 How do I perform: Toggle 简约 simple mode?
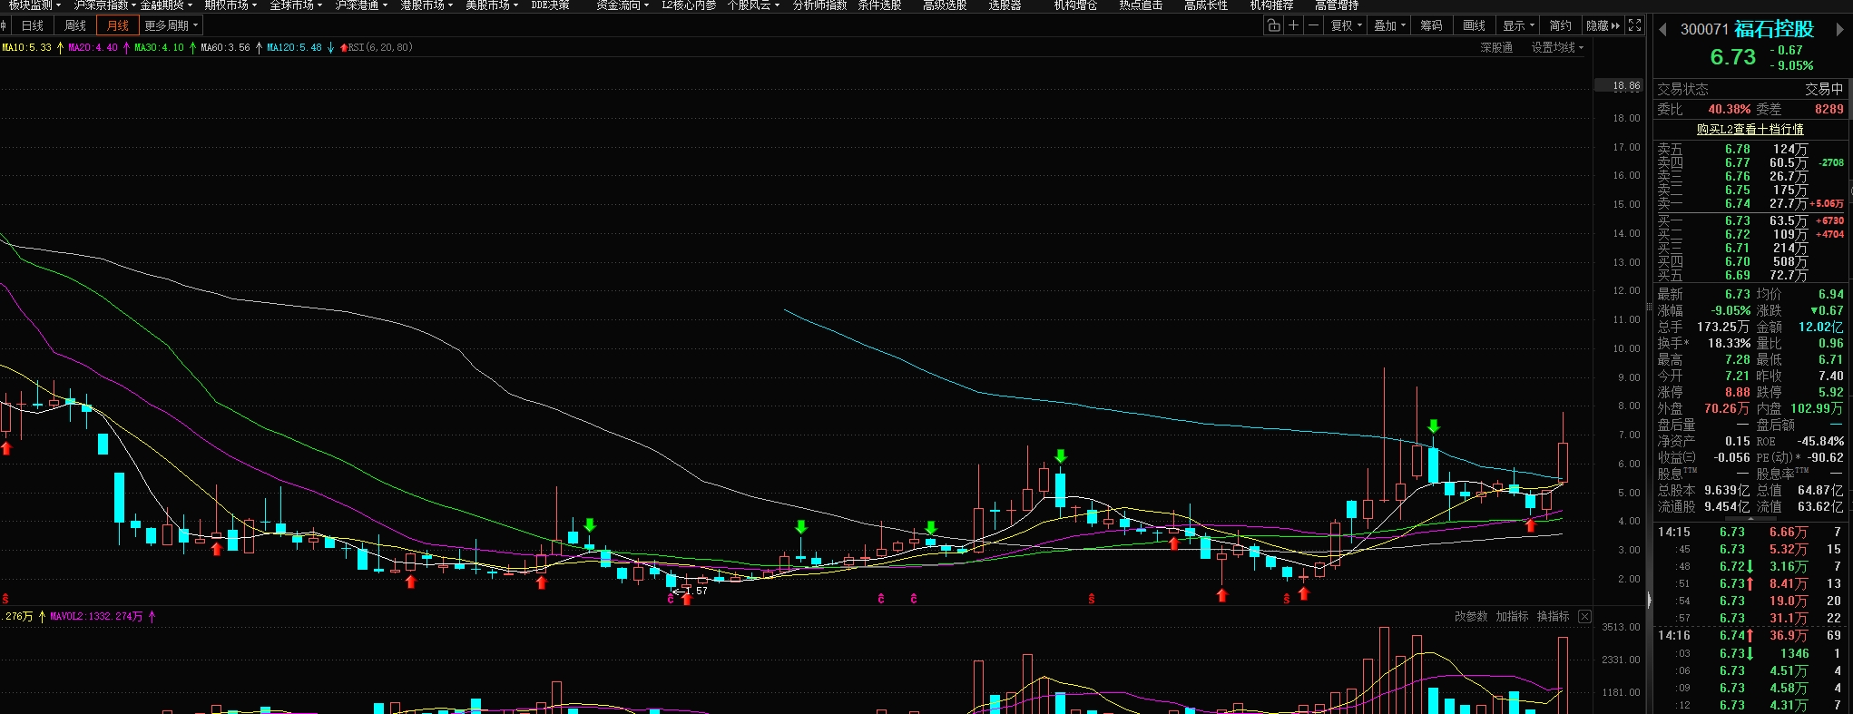pos(1561,25)
